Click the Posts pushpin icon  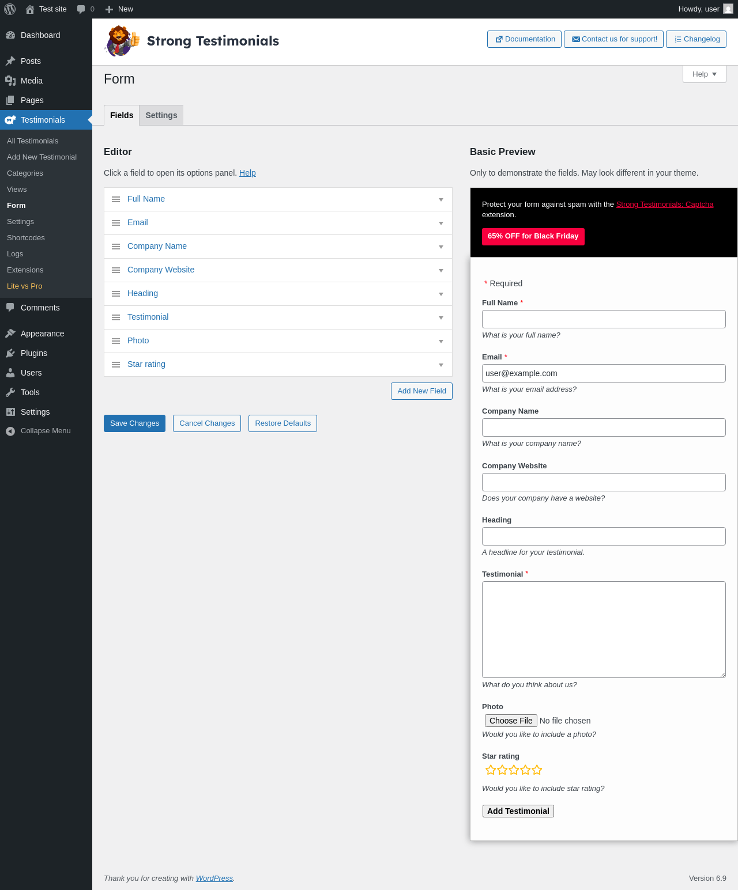(x=10, y=61)
